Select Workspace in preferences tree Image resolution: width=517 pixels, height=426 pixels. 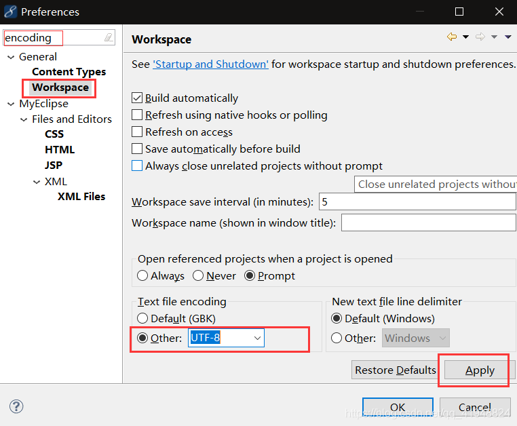(60, 88)
